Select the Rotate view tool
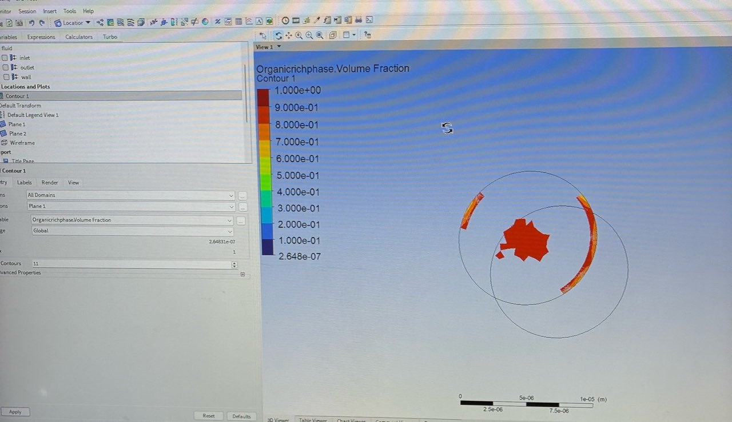This screenshot has width=732, height=422. (279, 35)
